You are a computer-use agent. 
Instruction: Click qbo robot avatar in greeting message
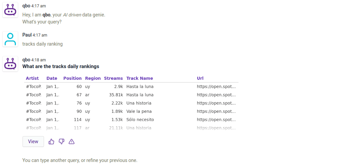[10, 10]
